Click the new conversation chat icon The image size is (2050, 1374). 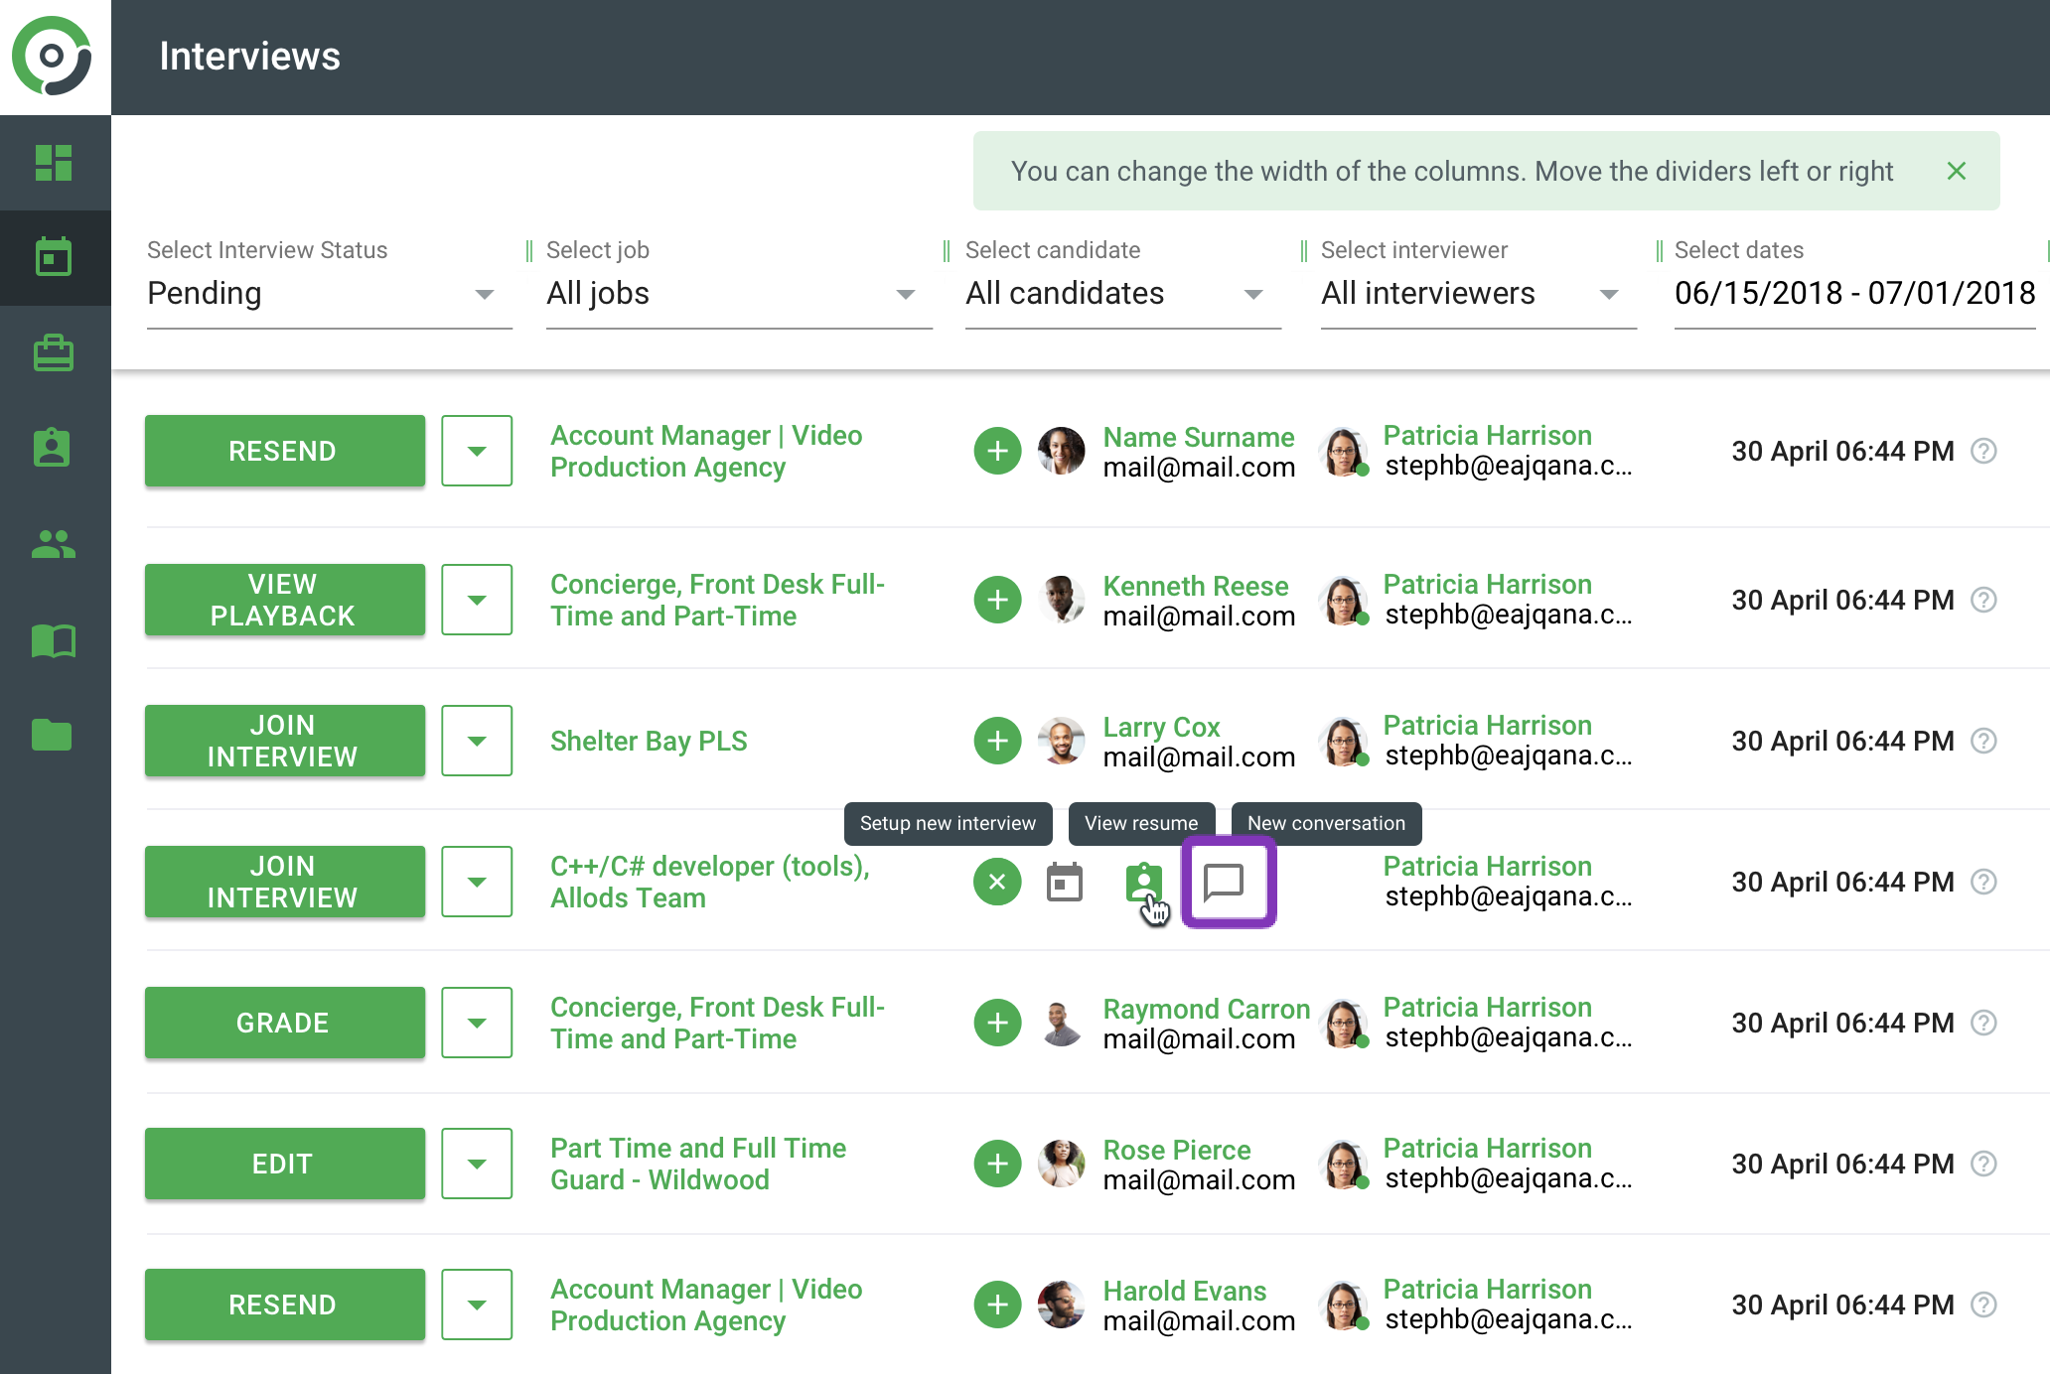pos(1225,882)
